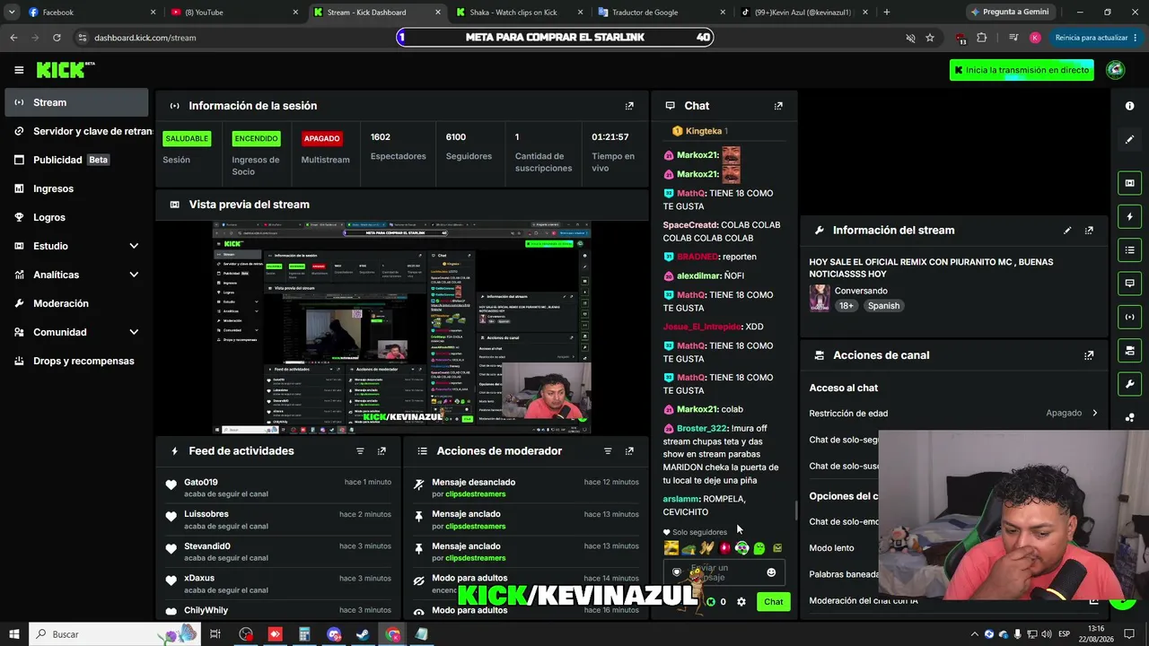Click the wrench icon in right sidebar
The height and width of the screenshot is (646, 1149).
(1129, 384)
